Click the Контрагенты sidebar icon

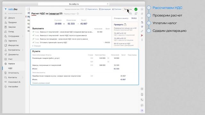pos(5,50)
